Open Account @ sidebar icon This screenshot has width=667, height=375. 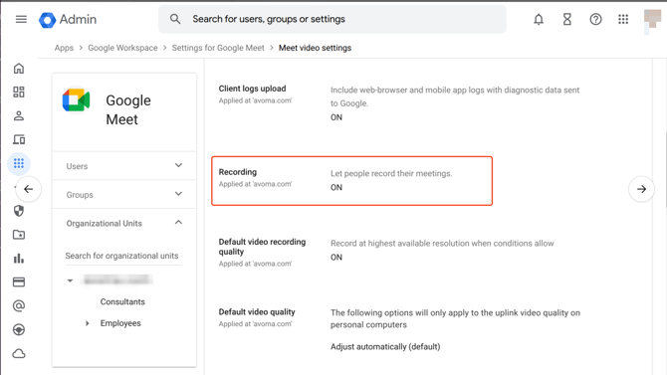(19, 305)
